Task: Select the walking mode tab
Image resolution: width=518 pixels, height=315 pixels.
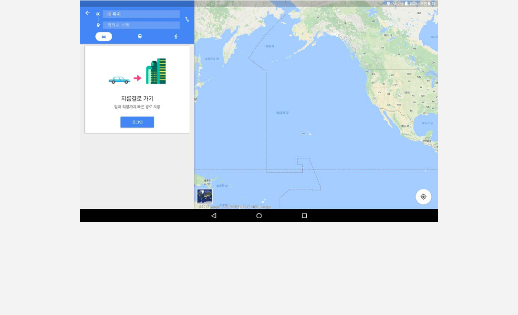Action: point(176,37)
